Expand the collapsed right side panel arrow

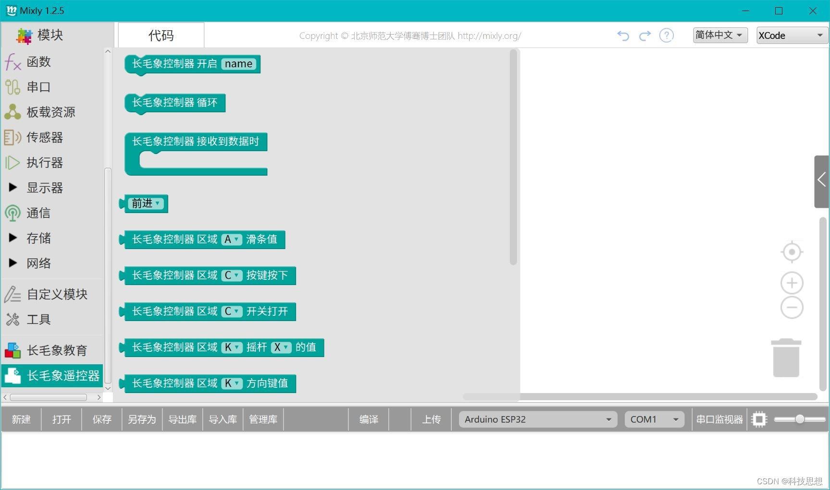pyautogui.click(x=821, y=181)
